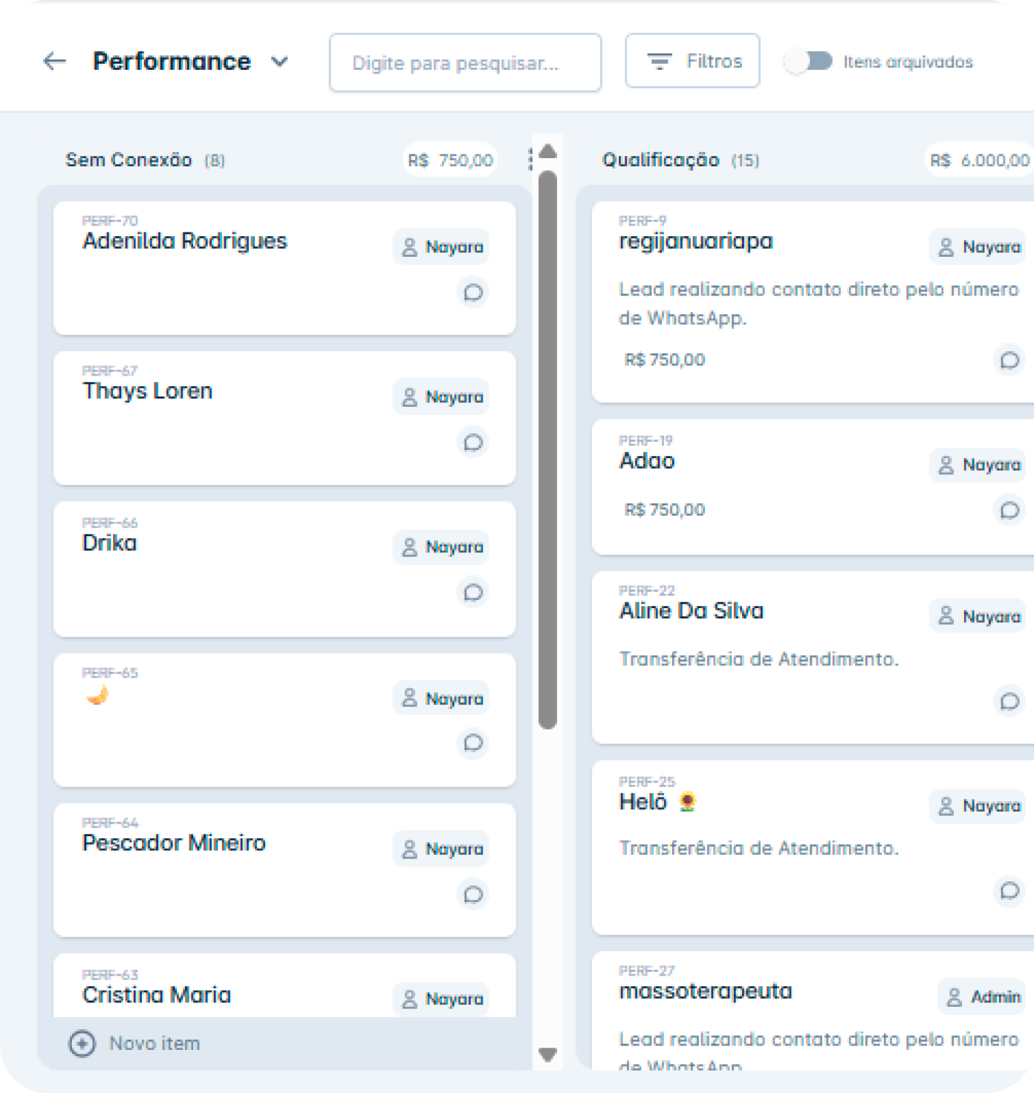This screenshot has width=1034, height=1093.
Task: Click the back arrow icon
Action: [55, 61]
